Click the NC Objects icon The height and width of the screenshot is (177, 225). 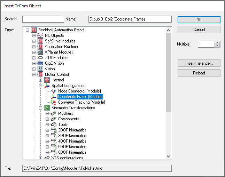click(40, 35)
